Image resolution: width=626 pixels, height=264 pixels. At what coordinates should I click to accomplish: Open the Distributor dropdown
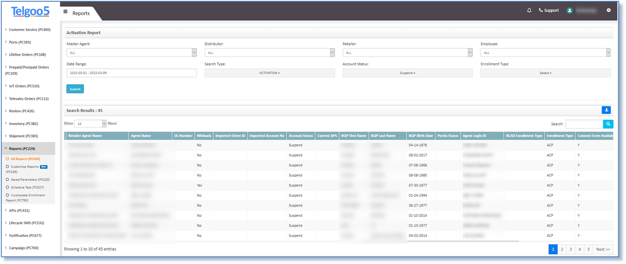270,52
